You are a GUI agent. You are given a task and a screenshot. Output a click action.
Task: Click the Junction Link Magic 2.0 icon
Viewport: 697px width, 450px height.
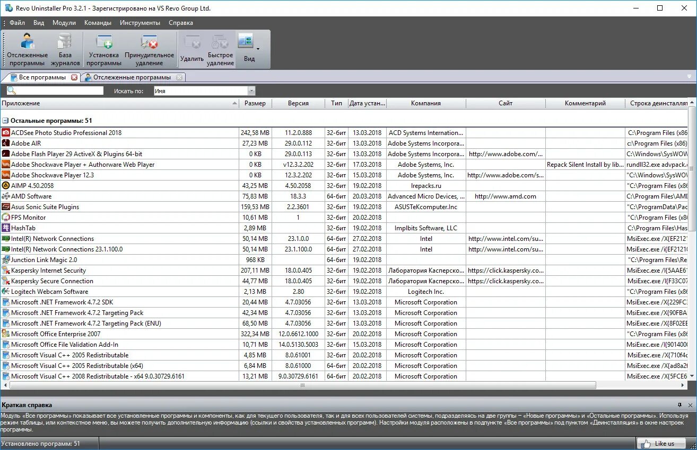tap(6, 260)
